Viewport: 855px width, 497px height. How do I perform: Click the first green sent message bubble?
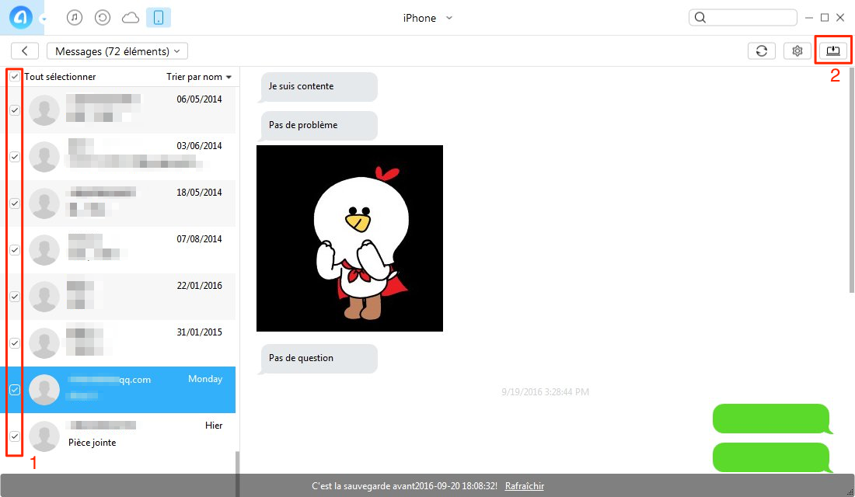click(772, 419)
